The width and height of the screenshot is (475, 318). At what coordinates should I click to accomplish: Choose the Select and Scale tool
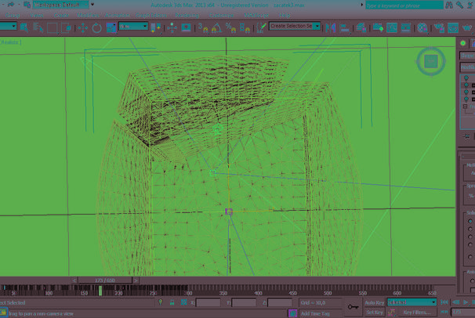(108, 27)
